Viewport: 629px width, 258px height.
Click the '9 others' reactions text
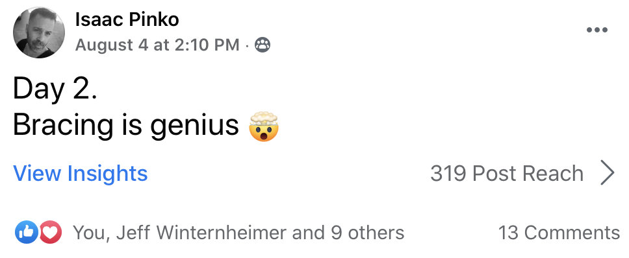[367, 233]
